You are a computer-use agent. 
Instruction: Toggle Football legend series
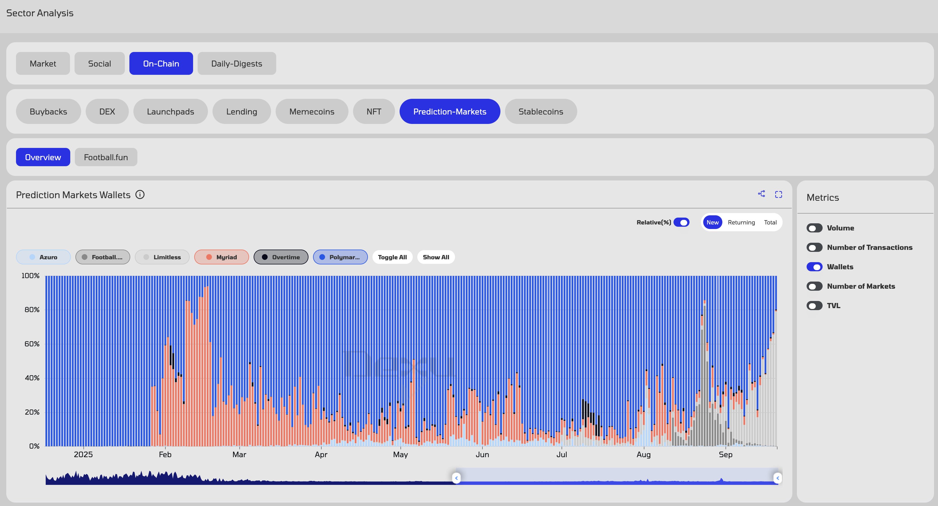[x=103, y=257]
